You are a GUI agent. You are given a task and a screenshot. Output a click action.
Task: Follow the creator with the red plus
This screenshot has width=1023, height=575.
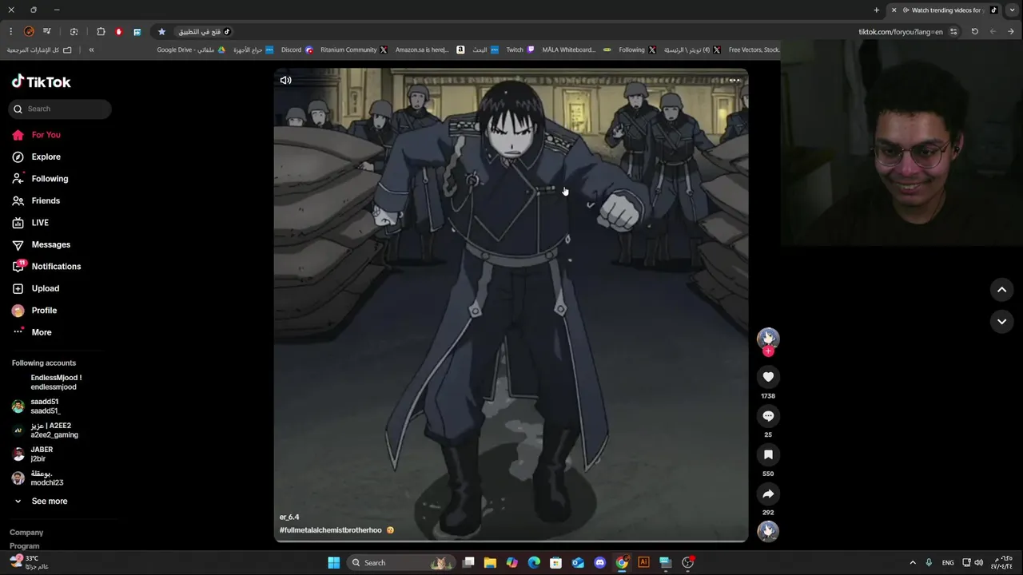click(768, 351)
